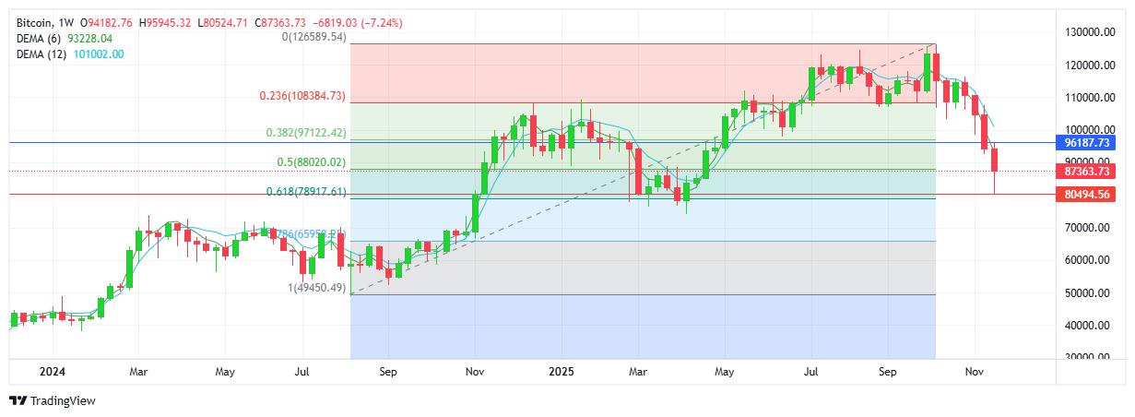Click the 0.5(88020.02) Fibonacci label

[x=311, y=162]
